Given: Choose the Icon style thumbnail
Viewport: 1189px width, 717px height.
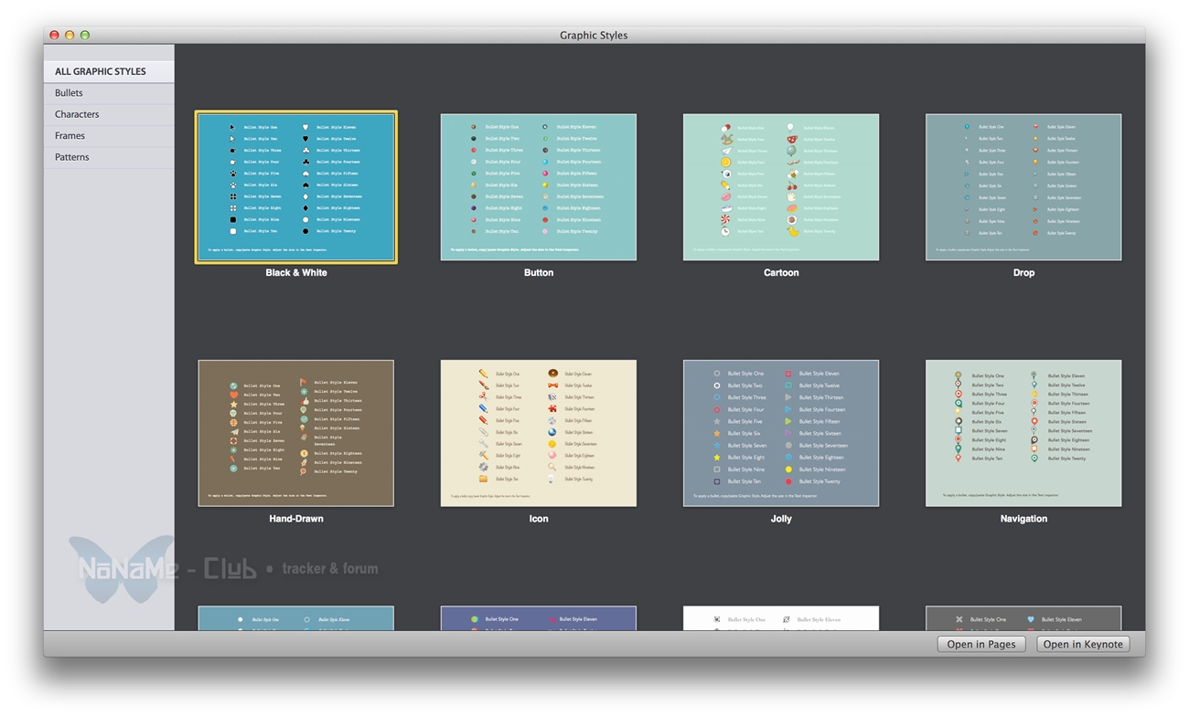Looking at the screenshot, I should pos(538,433).
